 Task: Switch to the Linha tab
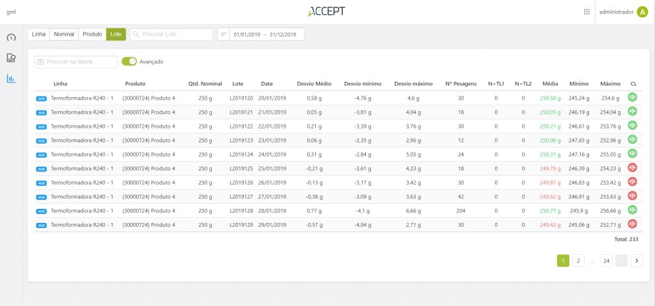click(x=39, y=34)
